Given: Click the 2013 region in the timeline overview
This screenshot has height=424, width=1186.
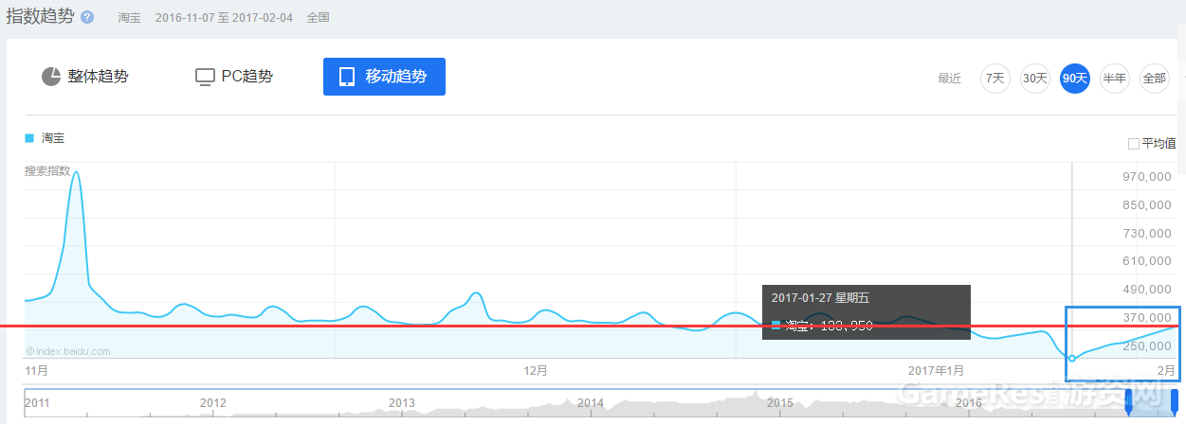Looking at the screenshot, I should pos(402,403).
